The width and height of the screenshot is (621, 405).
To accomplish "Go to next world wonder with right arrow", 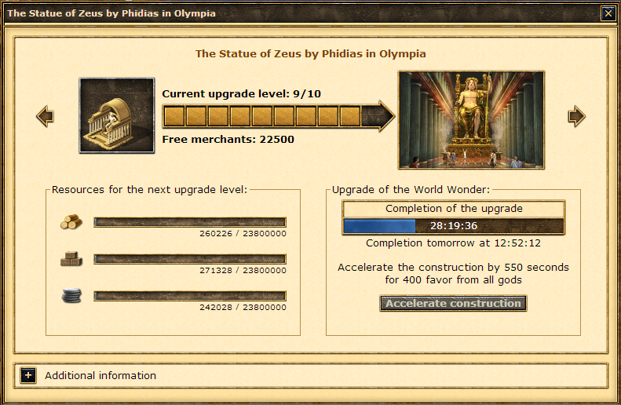I will pos(576,116).
